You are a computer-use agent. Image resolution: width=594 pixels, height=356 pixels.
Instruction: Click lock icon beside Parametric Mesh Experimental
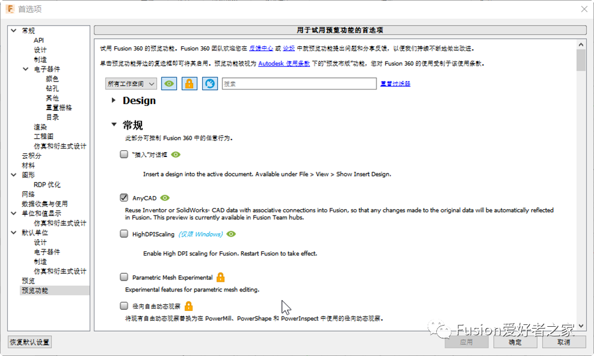click(x=221, y=277)
